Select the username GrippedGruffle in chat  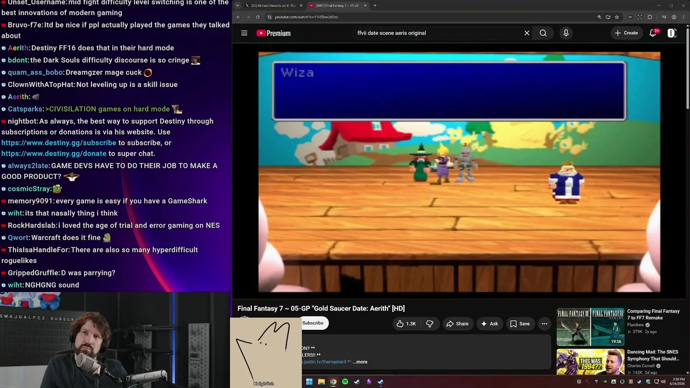click(x=33, y=273)
